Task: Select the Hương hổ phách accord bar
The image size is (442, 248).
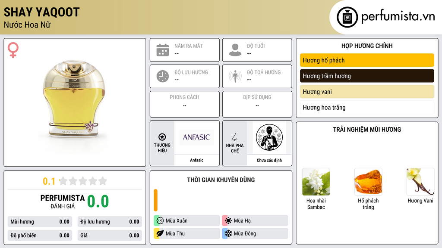Action: coord(367,60)
